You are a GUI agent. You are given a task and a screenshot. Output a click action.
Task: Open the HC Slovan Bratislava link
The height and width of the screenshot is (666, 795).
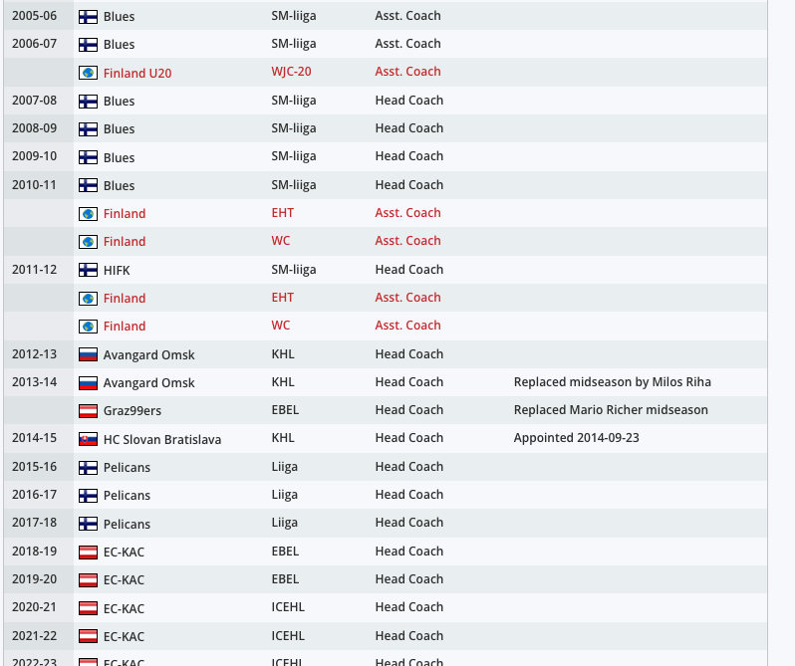tap(162, 439)
